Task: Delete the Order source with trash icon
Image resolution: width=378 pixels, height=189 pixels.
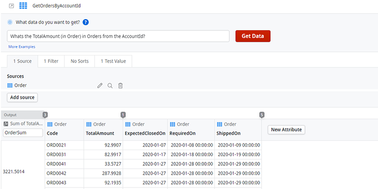Action: pos(120,86)
